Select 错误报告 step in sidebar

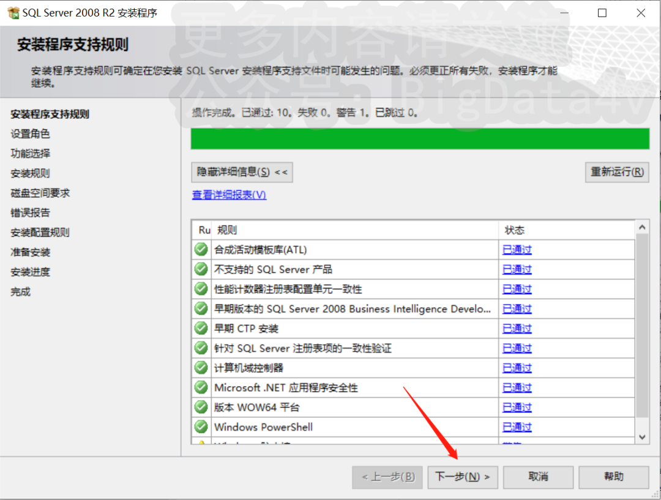click(31, 213)
